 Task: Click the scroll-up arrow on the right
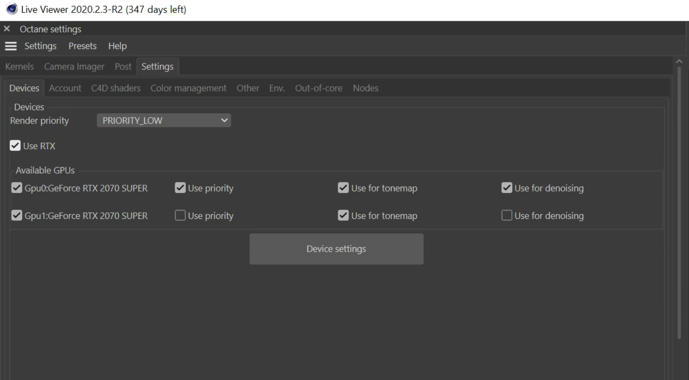[x=679, y=62]
